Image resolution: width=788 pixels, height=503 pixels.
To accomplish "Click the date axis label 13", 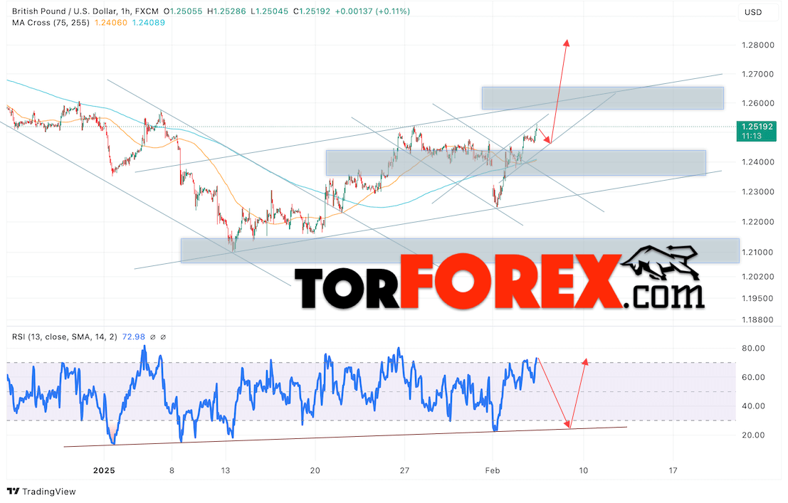I will click(x=226, y=470).
